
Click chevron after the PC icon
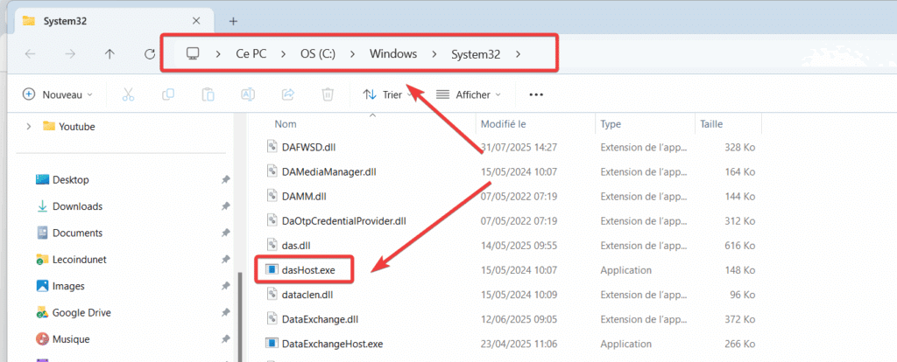(x=218, y=54)
